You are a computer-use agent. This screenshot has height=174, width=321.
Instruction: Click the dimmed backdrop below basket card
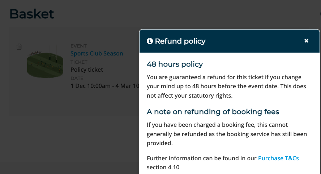click(x=70, y=145)
